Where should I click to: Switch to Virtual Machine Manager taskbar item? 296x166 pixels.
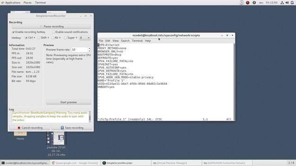[177, 163]
